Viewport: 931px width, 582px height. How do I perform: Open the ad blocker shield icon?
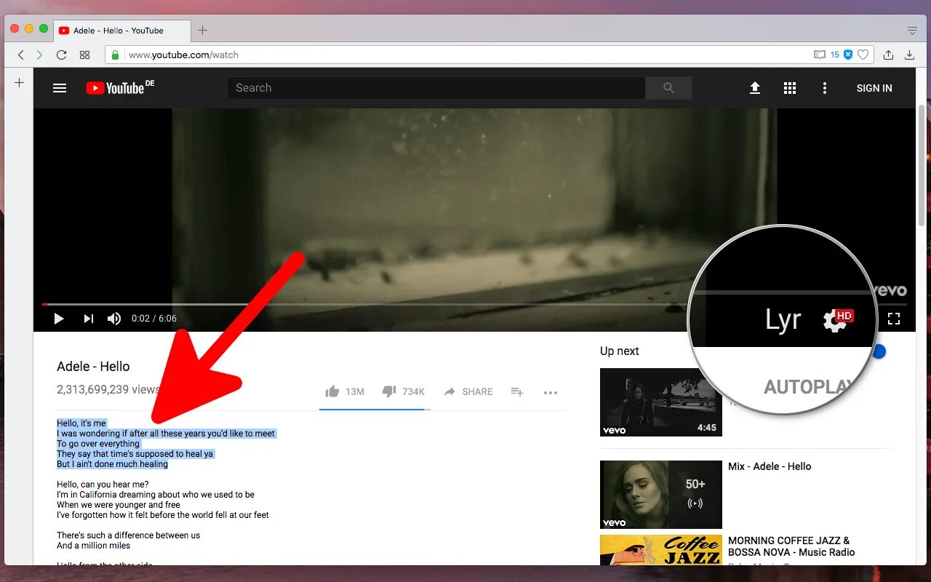click(848, 55)
